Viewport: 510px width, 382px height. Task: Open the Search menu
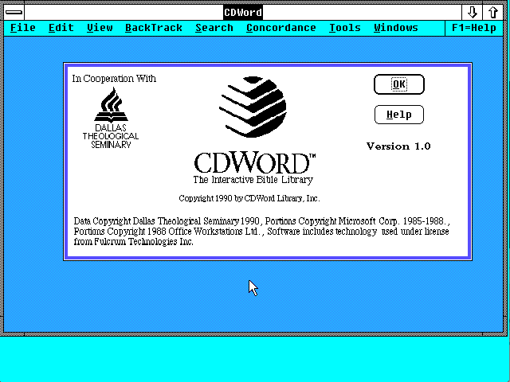(214, 28)
